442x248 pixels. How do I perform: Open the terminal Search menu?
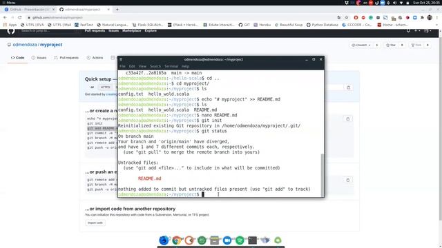155,66
